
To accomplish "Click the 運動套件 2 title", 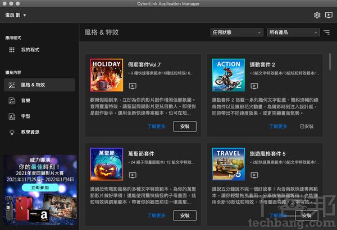I will point(262,65).
